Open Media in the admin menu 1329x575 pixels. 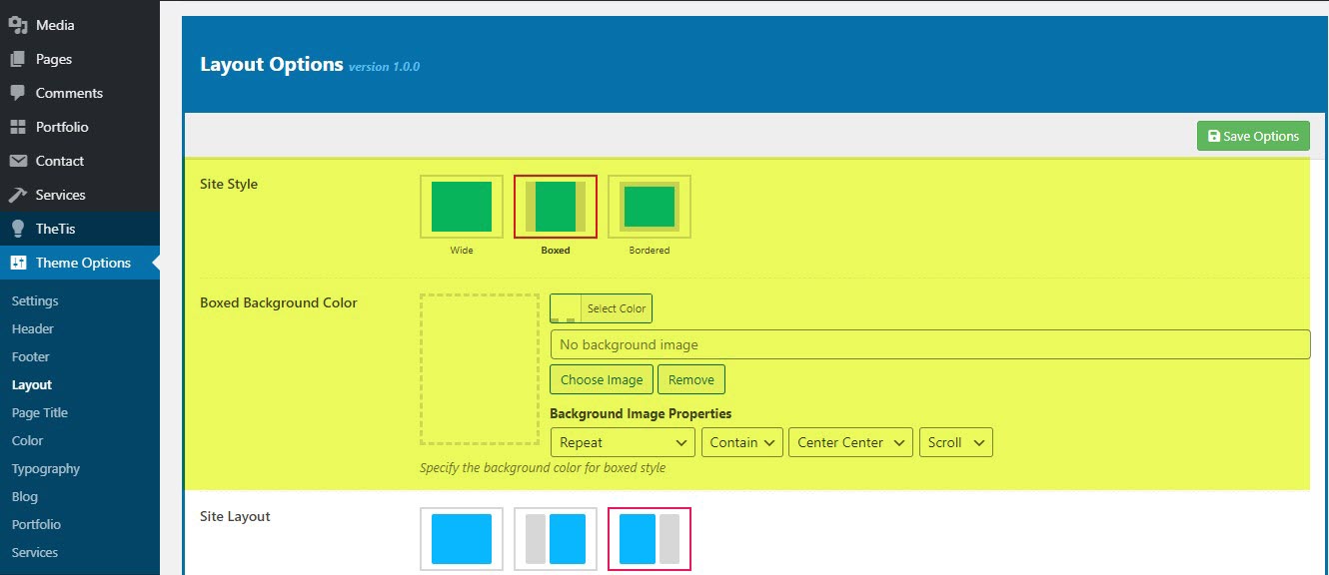(x=80, y=25)
